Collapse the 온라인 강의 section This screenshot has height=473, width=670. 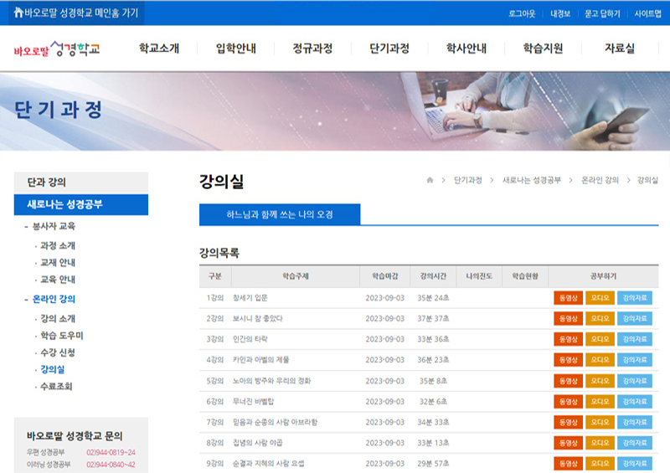(54, 299)
